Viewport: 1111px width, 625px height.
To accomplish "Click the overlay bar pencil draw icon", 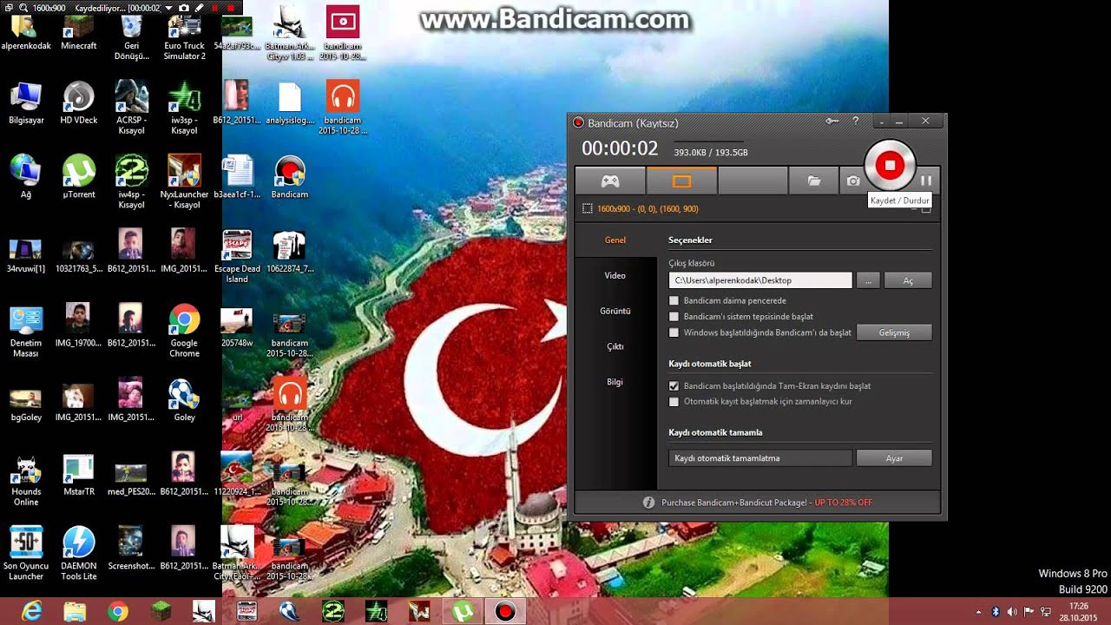I will [x=199, y=8].
